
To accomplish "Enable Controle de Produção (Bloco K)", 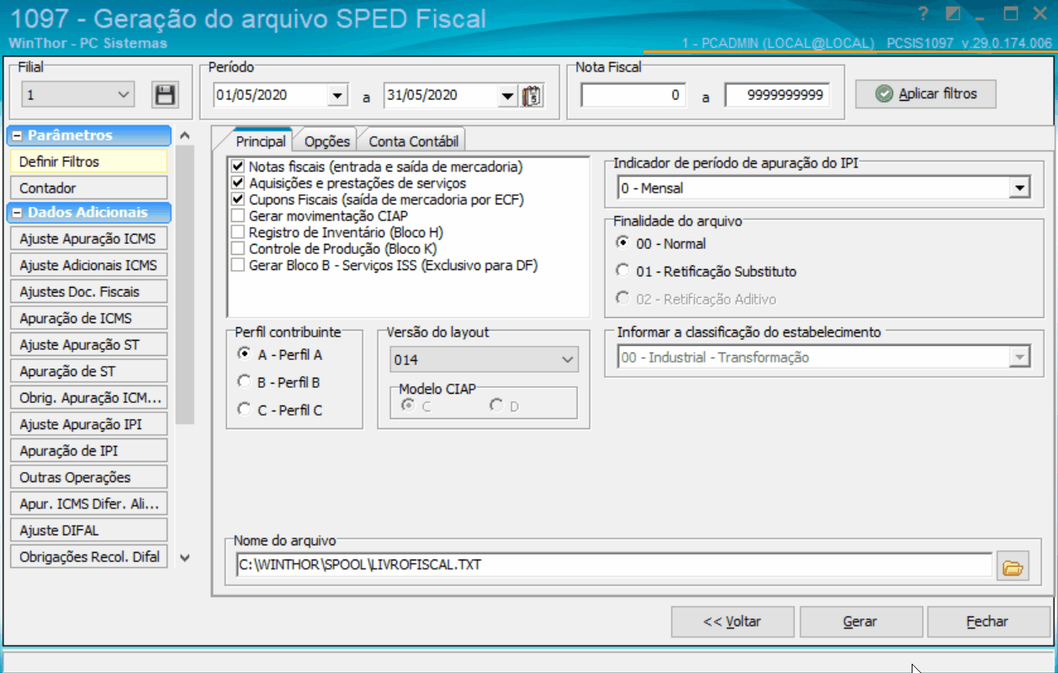I will click(x=238, y=249).
